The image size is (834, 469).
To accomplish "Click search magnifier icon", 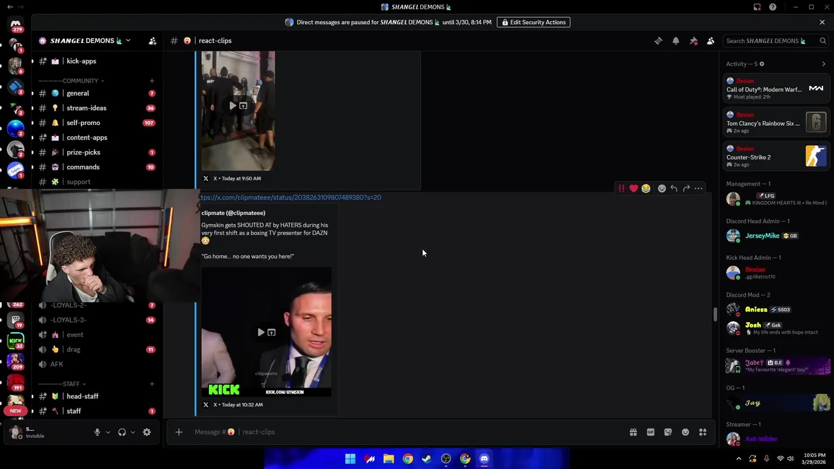I will 823,40.
